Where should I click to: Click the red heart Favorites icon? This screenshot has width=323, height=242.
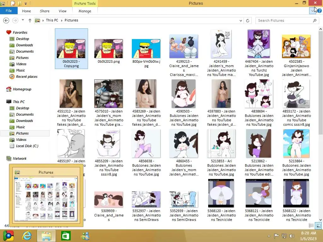coord(9,32)
